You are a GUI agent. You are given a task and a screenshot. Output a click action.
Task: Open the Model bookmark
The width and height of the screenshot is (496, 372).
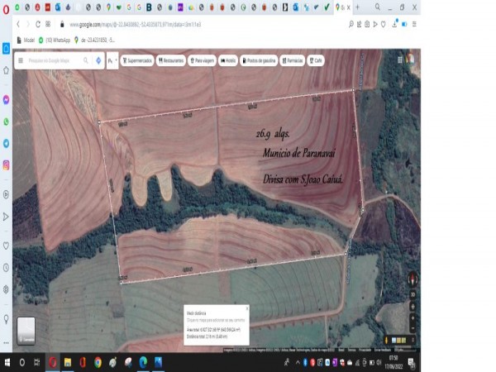[26, 40]
